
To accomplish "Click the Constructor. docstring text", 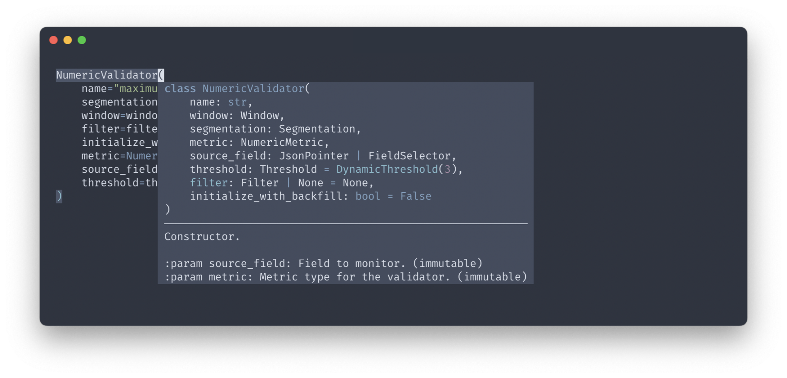I will pyautogui.click(x=202, y=237).
